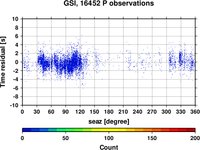Viewport: 200px width, 150px height.
Task: Click the x-axis tick label 180
Action: [x=109, y=112]
